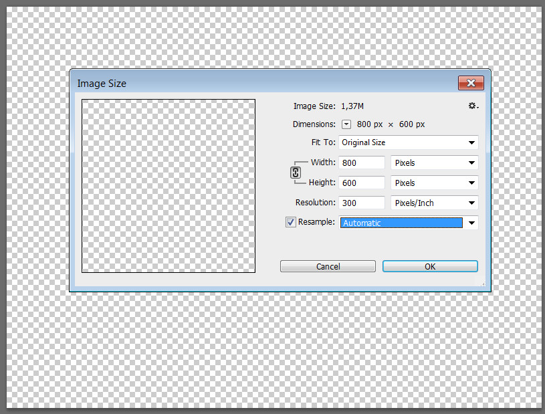The height and width of the screenshot is (414, 545).
Task: Click the Cancel button
Action: pyautogui.click(x=328, y=266)
